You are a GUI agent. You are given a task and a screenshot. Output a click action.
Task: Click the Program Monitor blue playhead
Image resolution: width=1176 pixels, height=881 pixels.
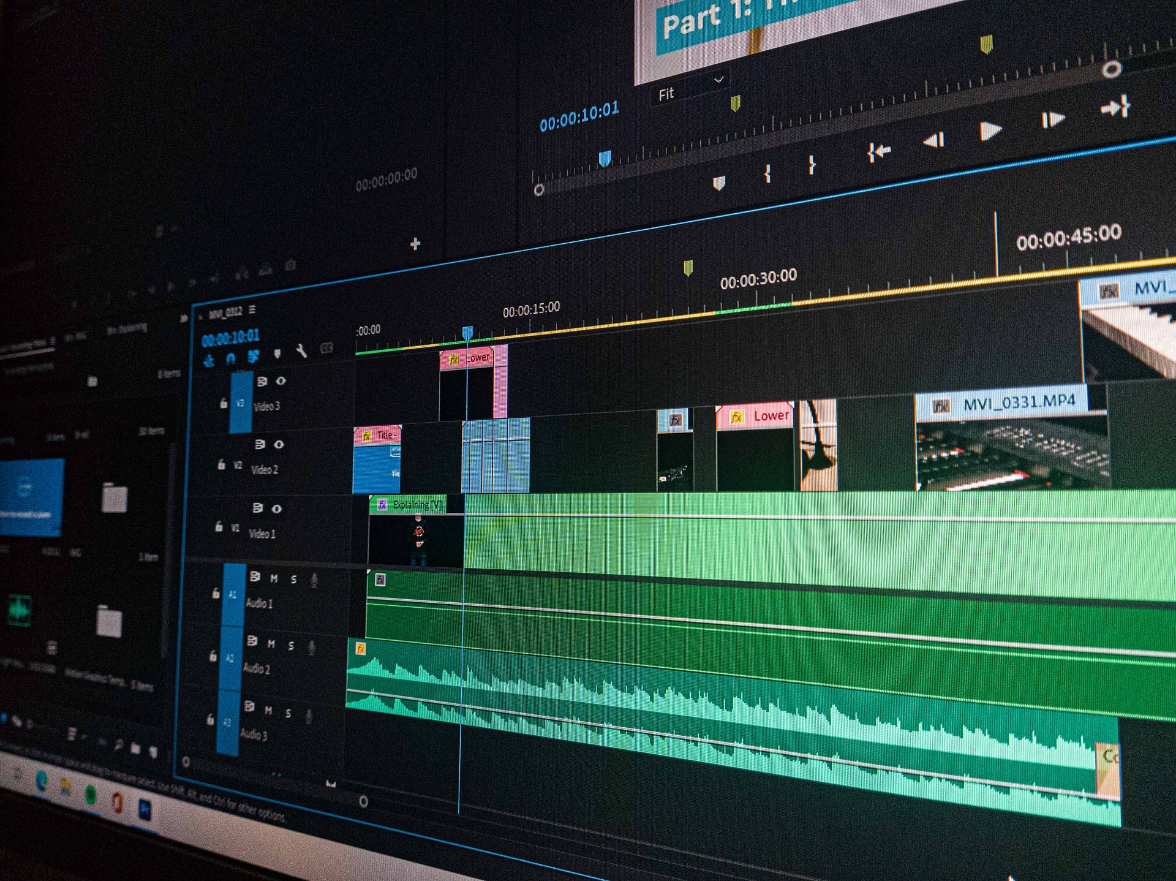[x=605, y=159]
